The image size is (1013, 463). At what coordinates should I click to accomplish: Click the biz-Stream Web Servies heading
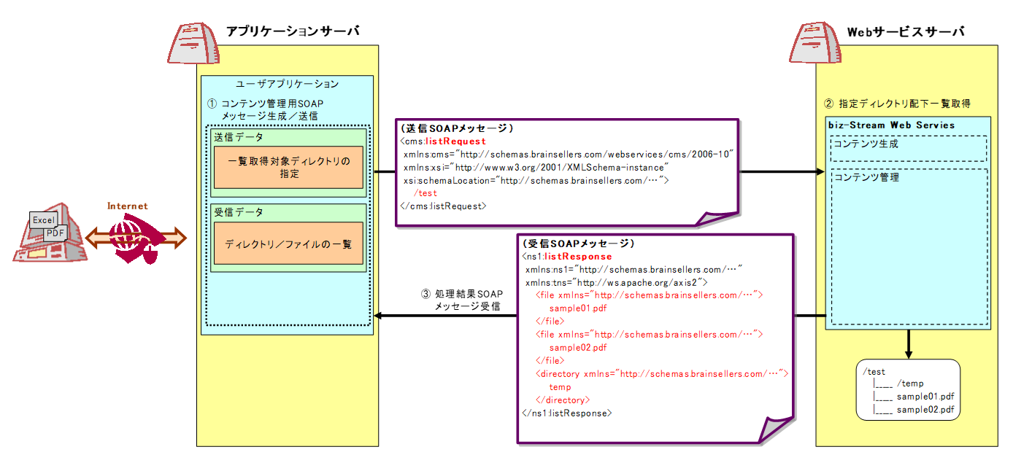[891, 125]
